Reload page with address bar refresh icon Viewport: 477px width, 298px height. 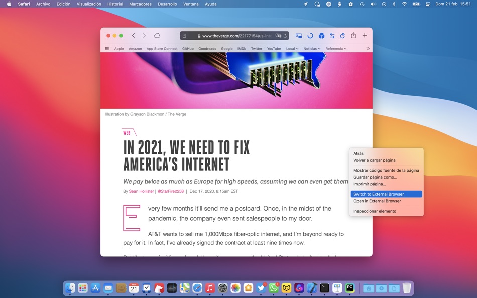[x=285, y=36]
